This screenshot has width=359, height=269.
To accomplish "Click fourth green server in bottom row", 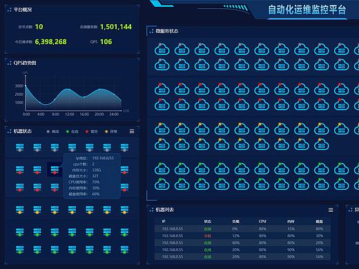I will click(x=72, y=250).
